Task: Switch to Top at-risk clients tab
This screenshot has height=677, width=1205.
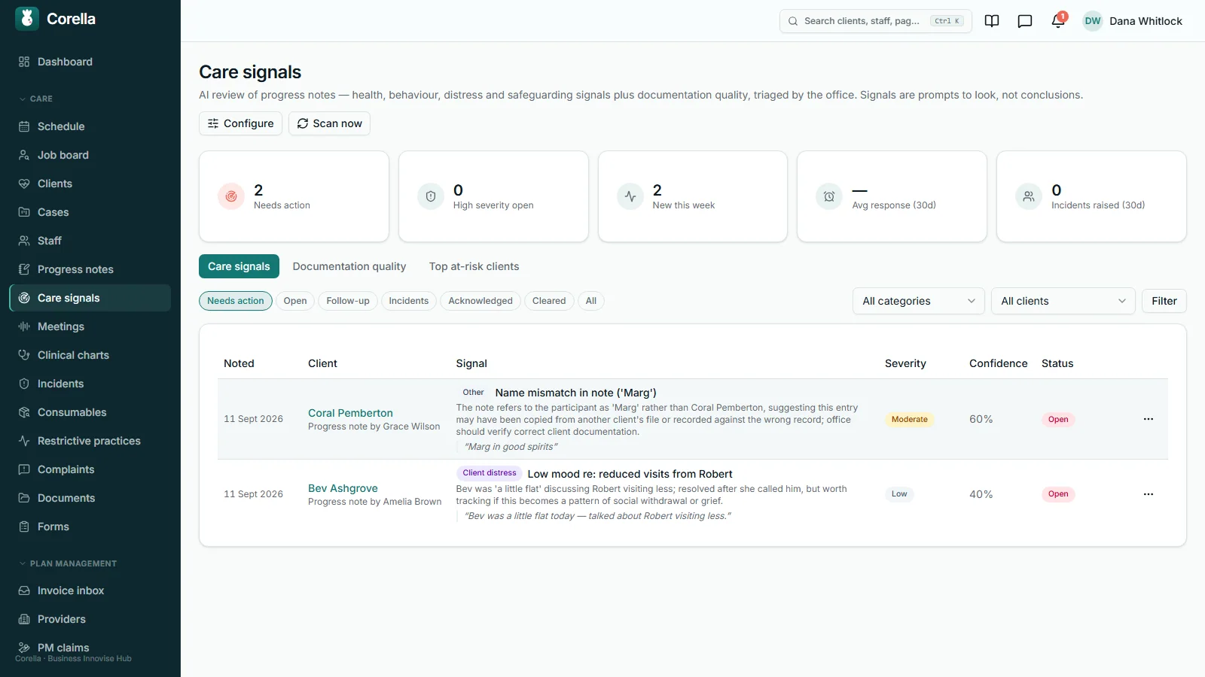Action: point(474,266)
